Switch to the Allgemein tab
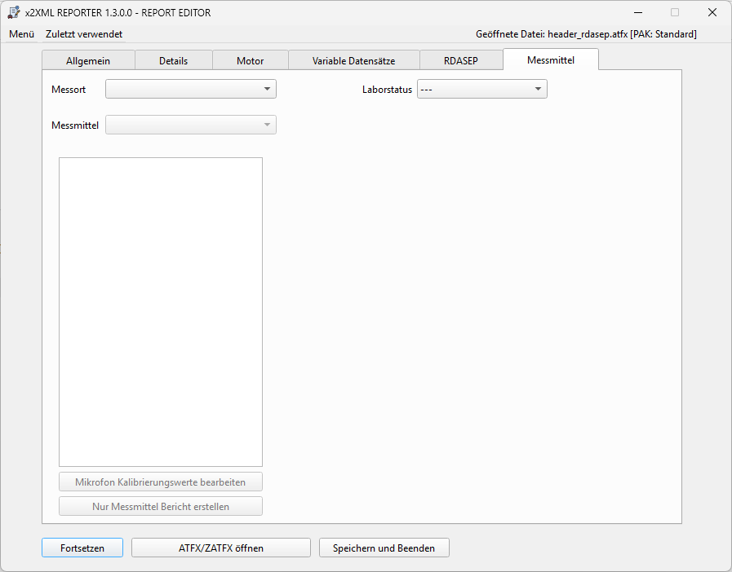Viewport: 732px width, 572px height. (x=88, y=60)
